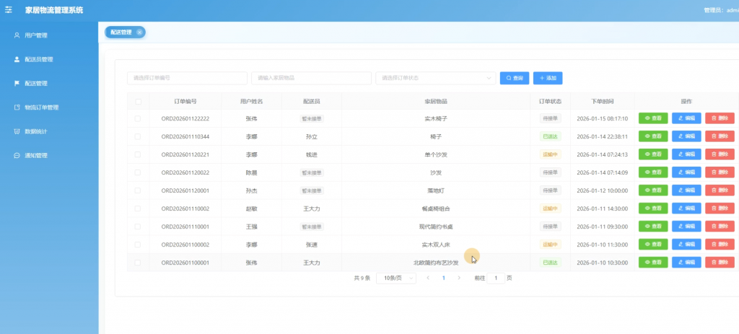
Task: Click the user name 王强 cell
Action: coord(251,227)
